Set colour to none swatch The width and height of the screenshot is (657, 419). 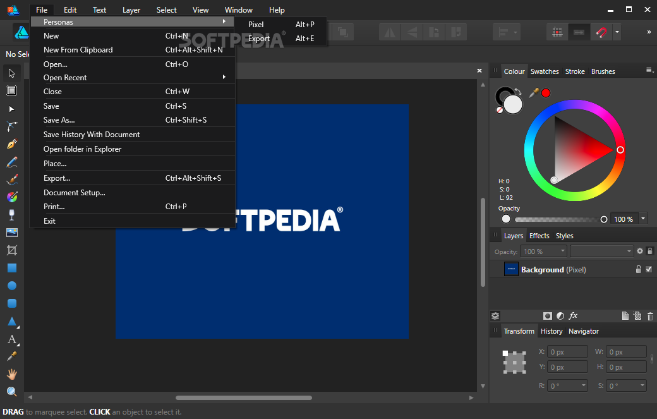pyautogui.click(x=500, y=110)
